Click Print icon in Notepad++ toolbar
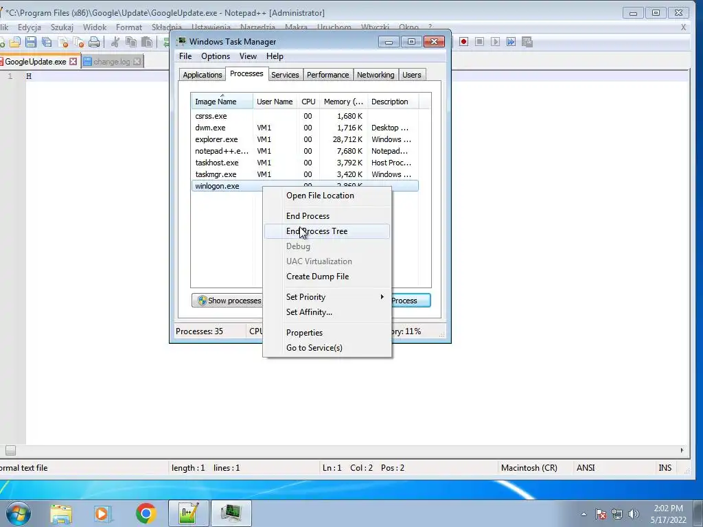 [x=94, y=42]
